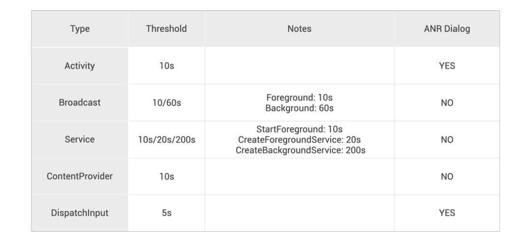Image resolution: width=530 pixels, height=246 pixels.
Task: Select the ContentProvider row label
Action: [79, 176]
